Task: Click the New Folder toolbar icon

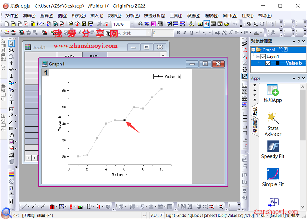Action: click(13, 24)
